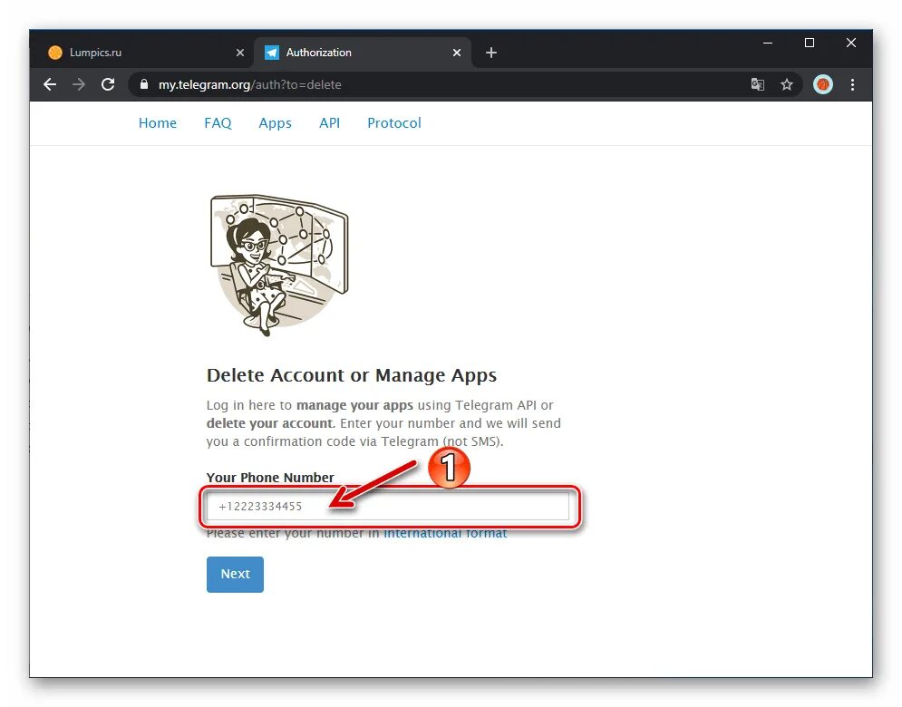The image size is (902, 707).
Task: Open the Home navigation link
Action: tap(157, 123)
